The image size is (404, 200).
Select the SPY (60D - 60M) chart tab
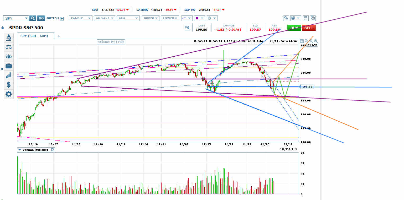tap(36, 36)
